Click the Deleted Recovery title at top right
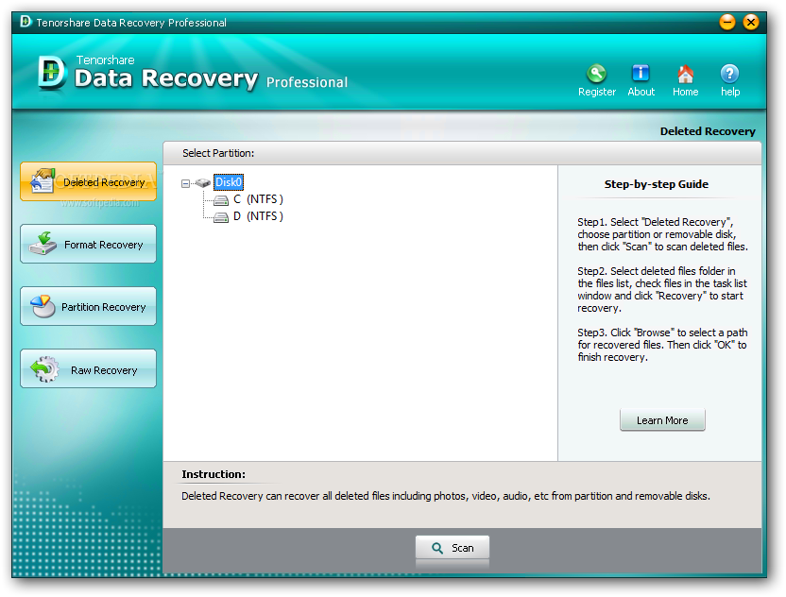The image size is (786, 597). (x=708, y=131)
